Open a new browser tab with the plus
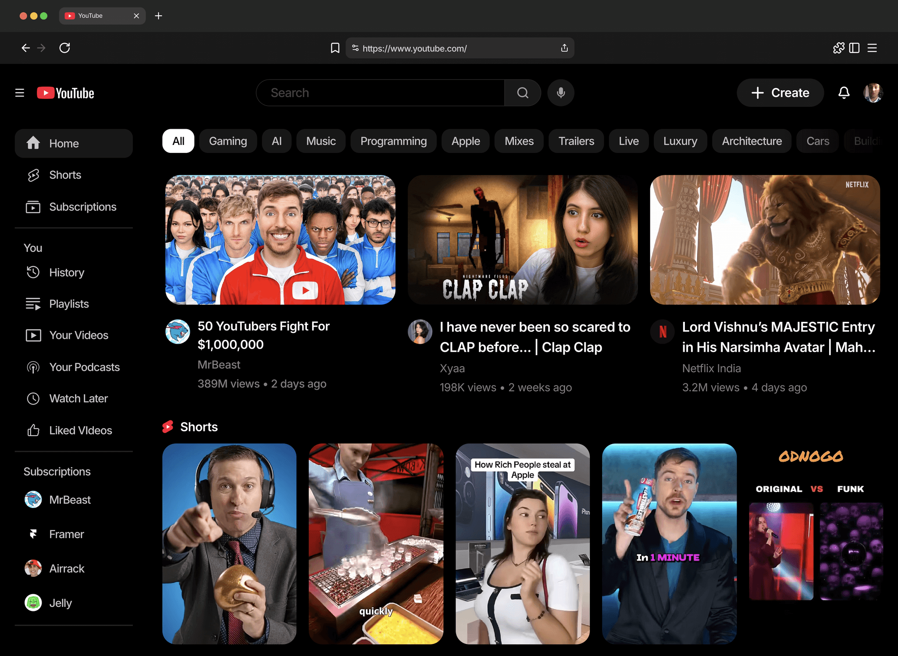898x656 pixels. (159, 16)
